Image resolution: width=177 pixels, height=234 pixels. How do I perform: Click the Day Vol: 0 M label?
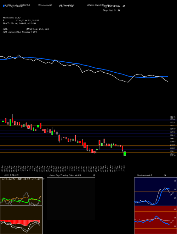[x=111, y=10]
